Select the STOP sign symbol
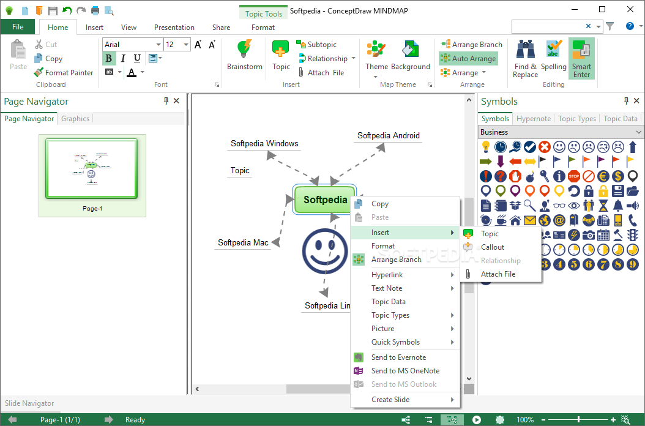Screen dimensions: 645x426 (x=574, y=176)
